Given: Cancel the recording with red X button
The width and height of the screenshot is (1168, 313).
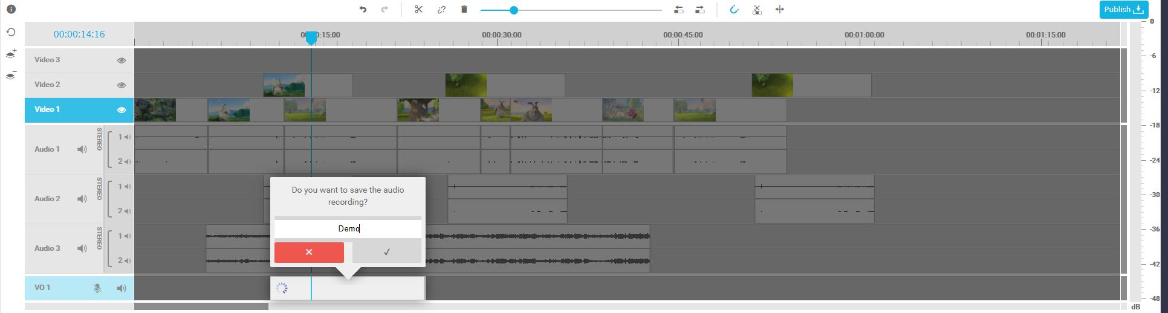Looking at the screenshot, I should coord(309,252).
